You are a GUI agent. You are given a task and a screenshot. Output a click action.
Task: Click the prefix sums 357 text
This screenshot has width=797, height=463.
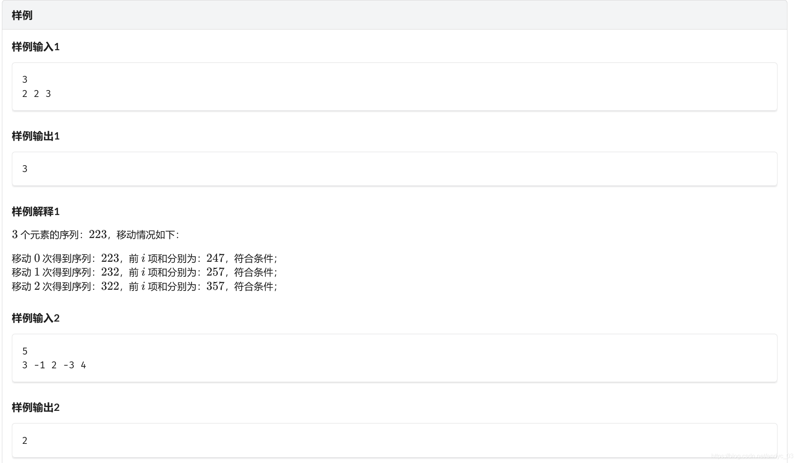click(x=215, y=286)
